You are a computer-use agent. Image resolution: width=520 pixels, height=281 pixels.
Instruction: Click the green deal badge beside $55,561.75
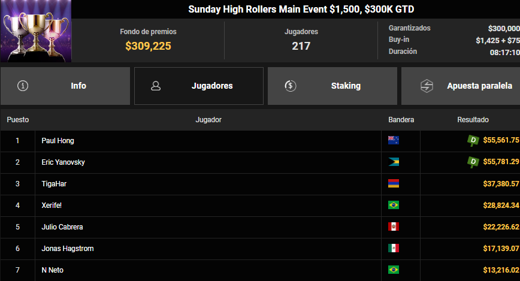click(x=473, y=141)
